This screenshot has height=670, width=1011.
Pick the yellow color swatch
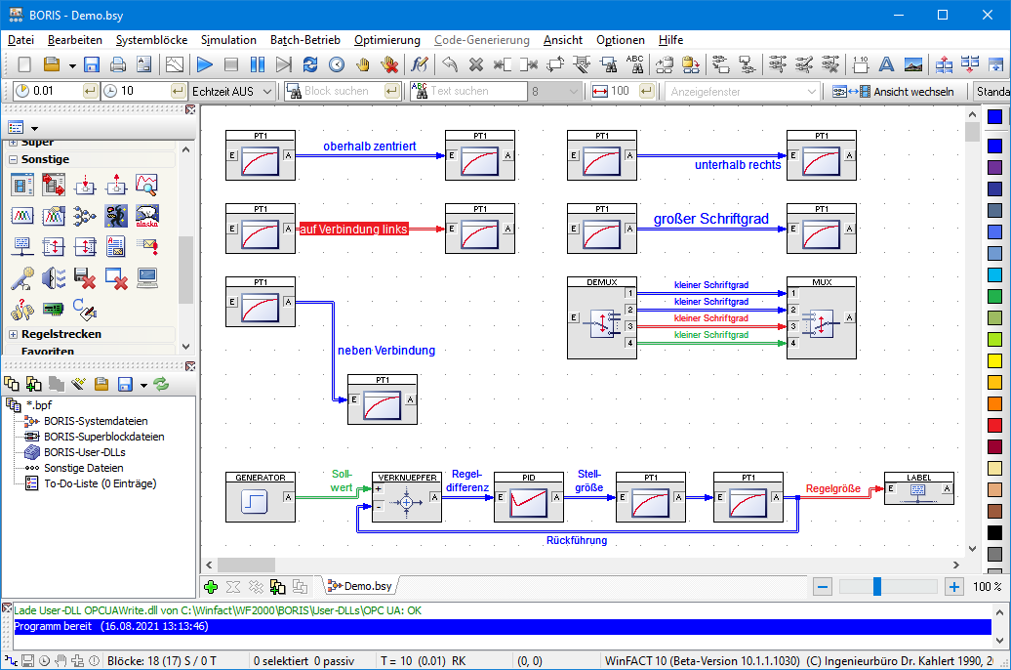point(994,360)
